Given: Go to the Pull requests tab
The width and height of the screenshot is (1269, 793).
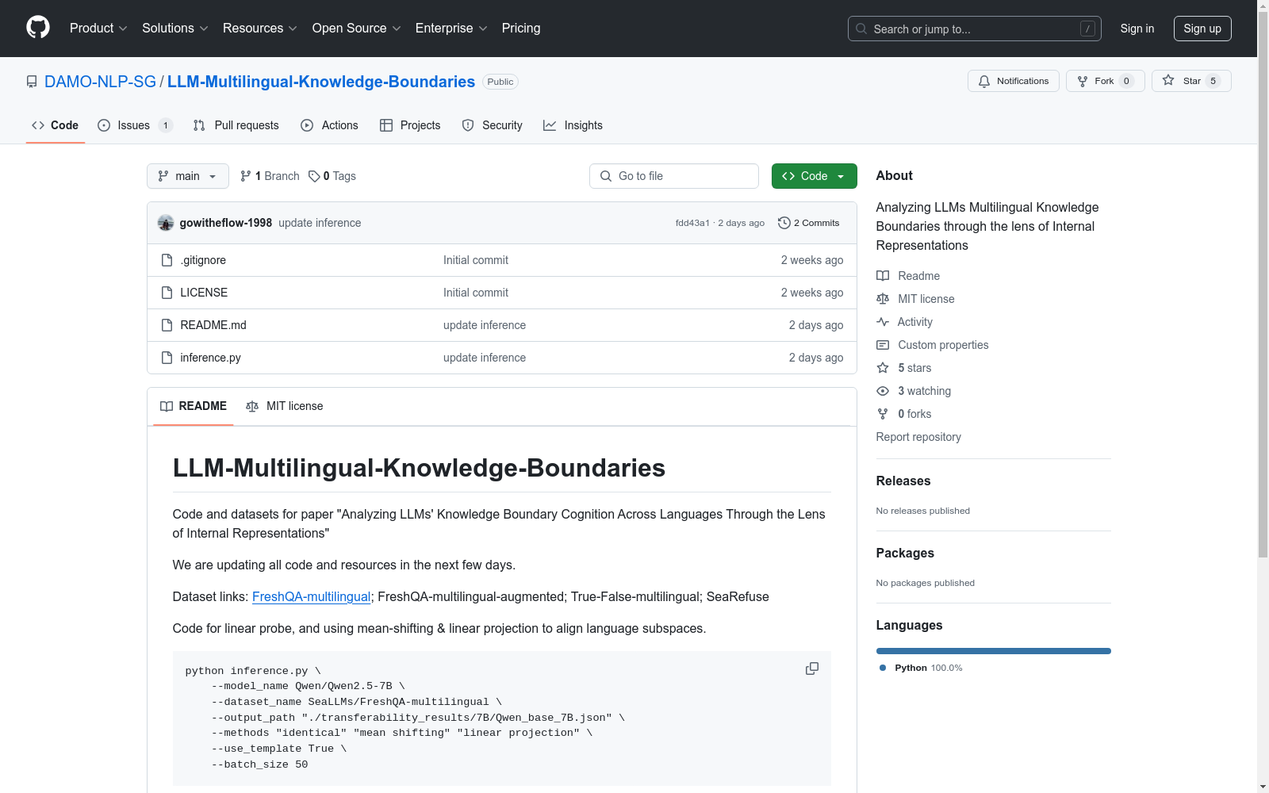Looking at the screenshot, I should [236, 125].
